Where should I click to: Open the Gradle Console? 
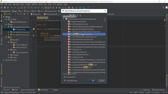point(158,90)
